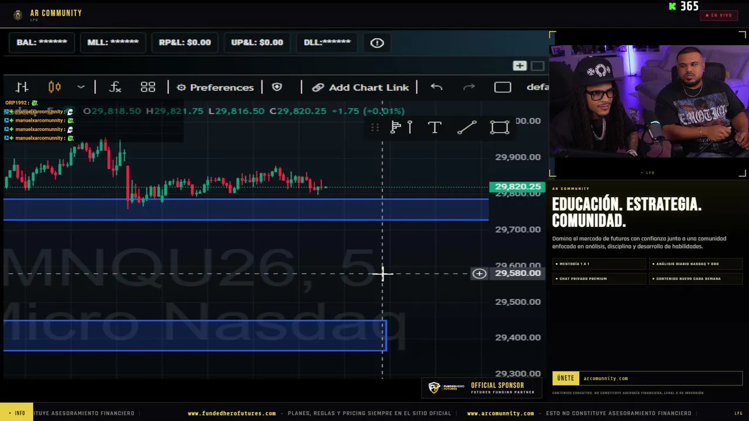Click the webcam video feed

coord(648,101)
